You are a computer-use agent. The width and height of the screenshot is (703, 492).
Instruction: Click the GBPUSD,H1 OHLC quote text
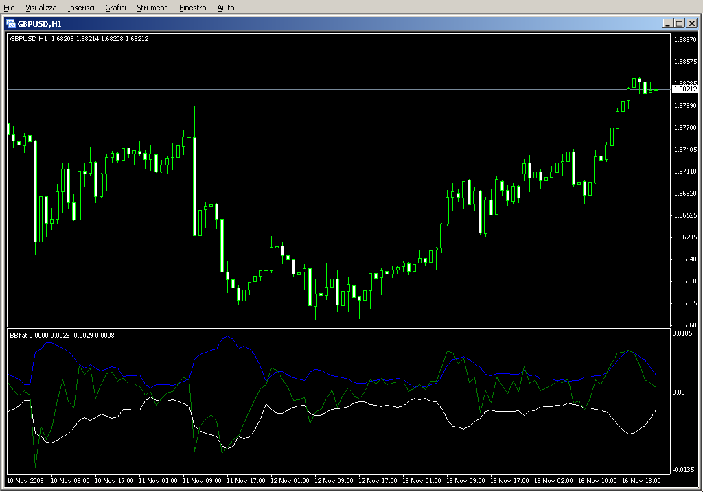[x=80, y=39]
